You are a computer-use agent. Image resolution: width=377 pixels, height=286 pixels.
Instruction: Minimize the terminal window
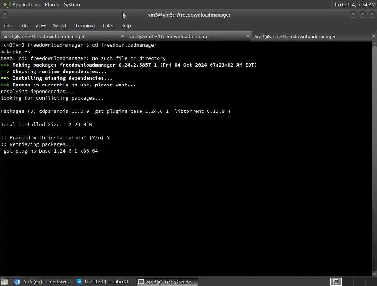[353, 15]
